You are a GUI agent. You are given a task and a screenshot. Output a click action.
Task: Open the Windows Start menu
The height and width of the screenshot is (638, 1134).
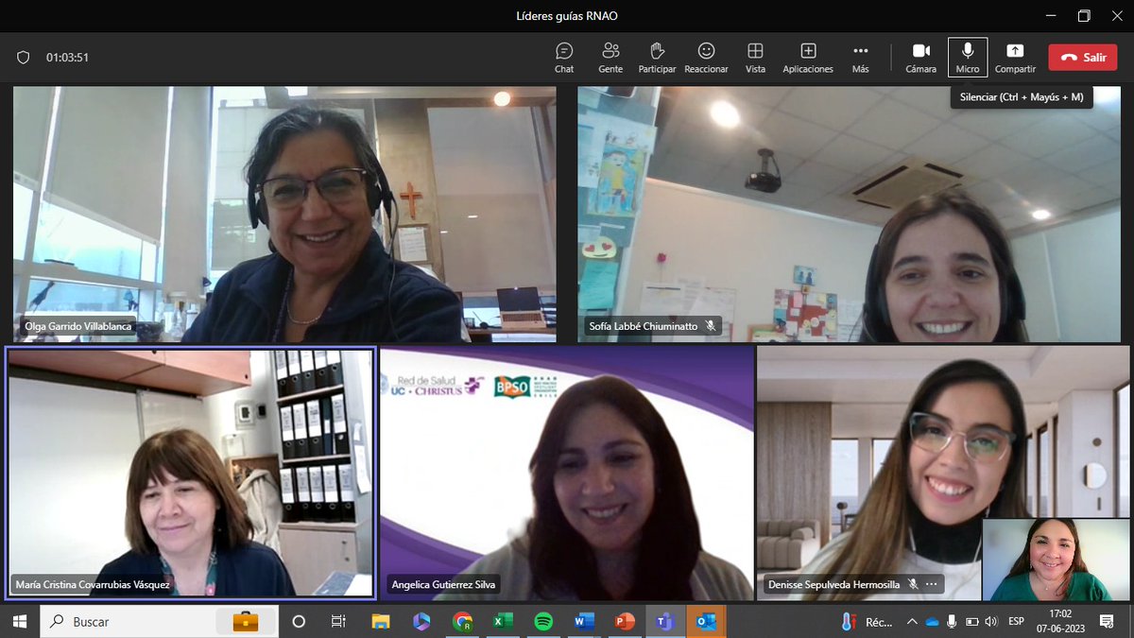17,622
